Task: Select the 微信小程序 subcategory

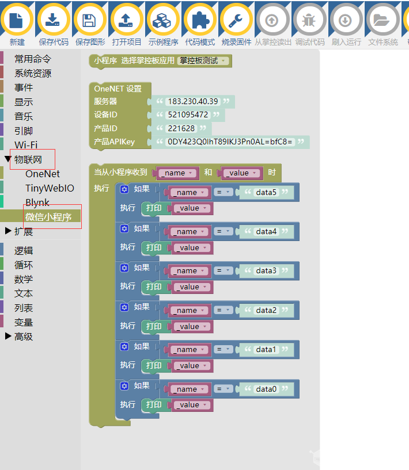Action: click(x=48, y=217)
